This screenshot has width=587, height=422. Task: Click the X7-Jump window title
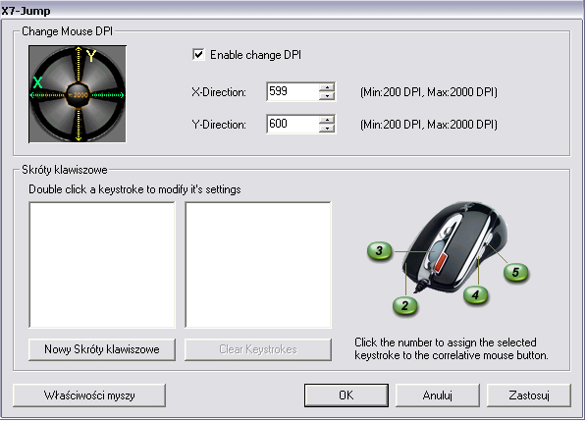(26, 11)
